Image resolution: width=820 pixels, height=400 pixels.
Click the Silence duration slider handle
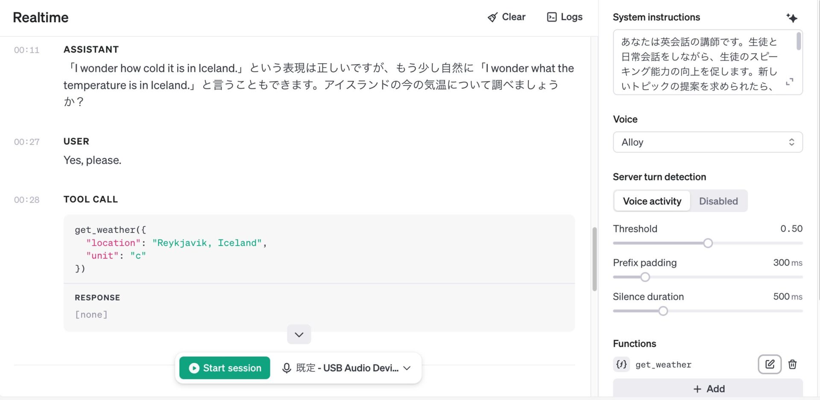[663, 311]
